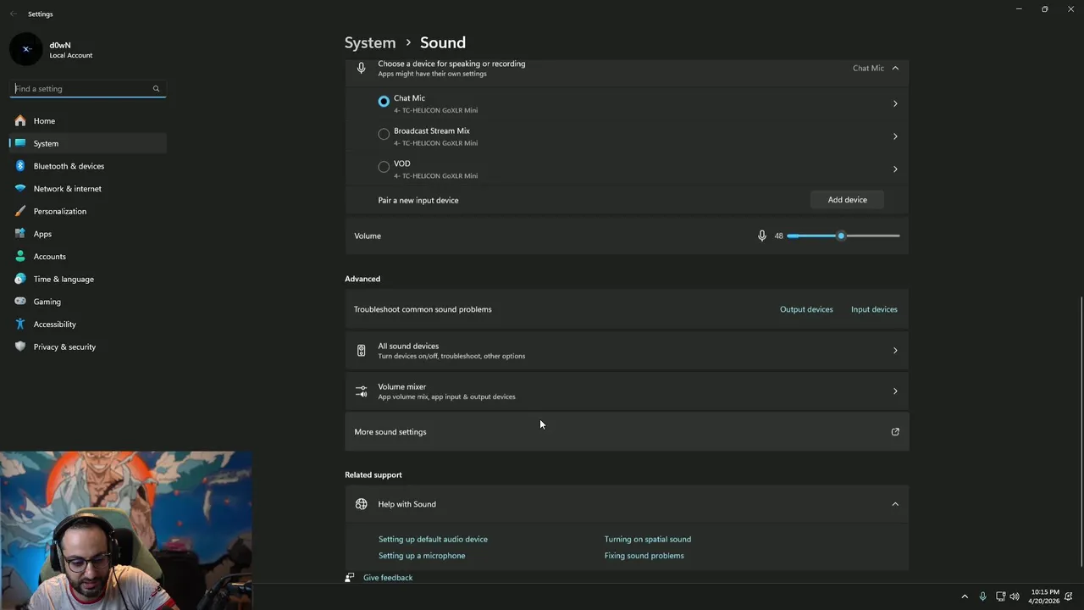This screenshot has width=1084, height=610.
Task: Collapse the Help with Sound section
Action: [x=895, y=504]
